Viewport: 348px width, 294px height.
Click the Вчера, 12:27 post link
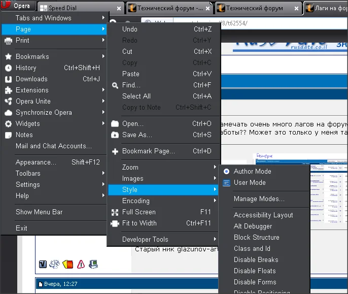click(x=60, y=284)
